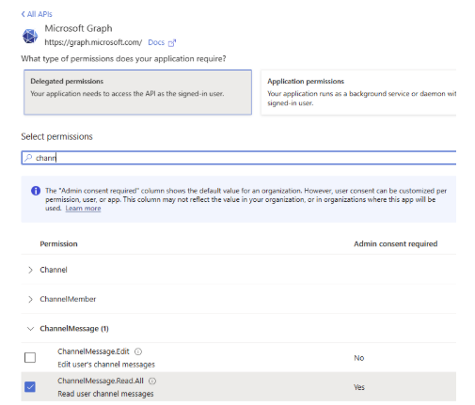Click the external link icon beside Docs
475x405 pixels.
pos(172,42)
